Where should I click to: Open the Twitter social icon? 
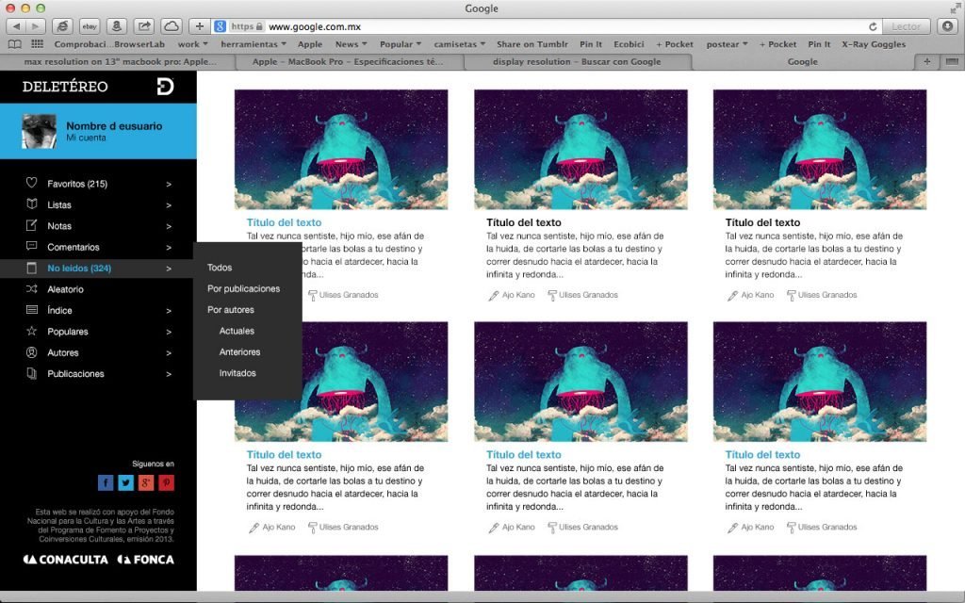pyautogui.click(x=125, y=483)
